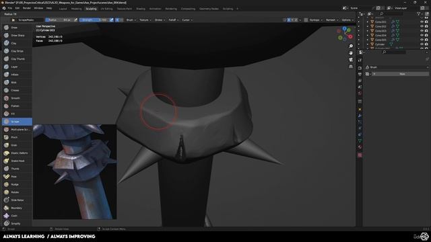Select the Pose brush tool
This screenshot has height=242, width=431.
click(17, 176)
